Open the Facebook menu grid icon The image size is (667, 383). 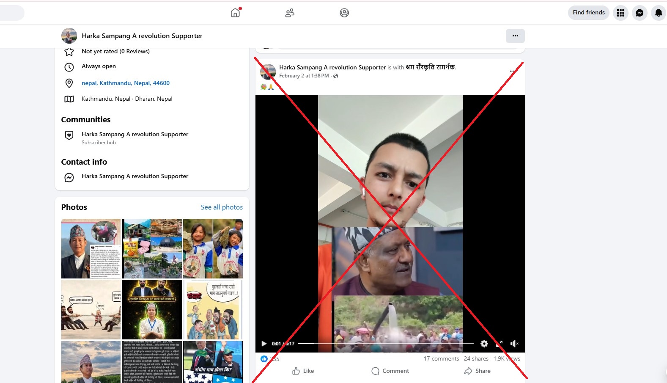pyautogui.click(x=620, y=13)
